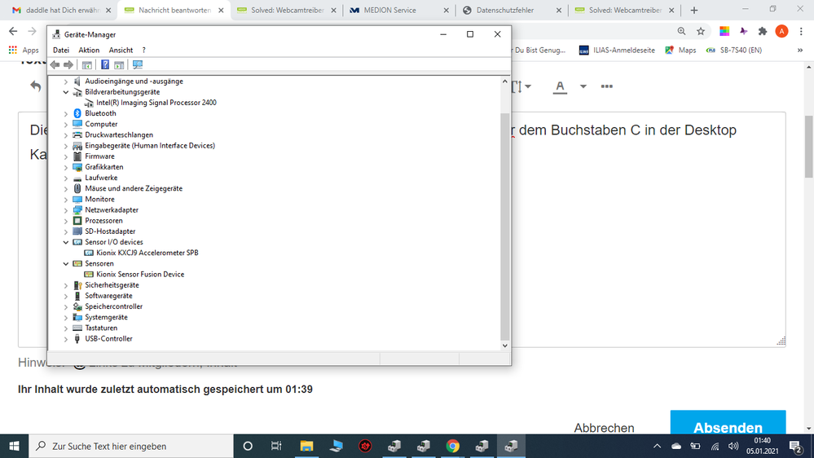The image size is (814, 458).
Task: Expand the Audioeingänge und -ausgänge node
Action: pyautogui.click(x=66, y=81)
